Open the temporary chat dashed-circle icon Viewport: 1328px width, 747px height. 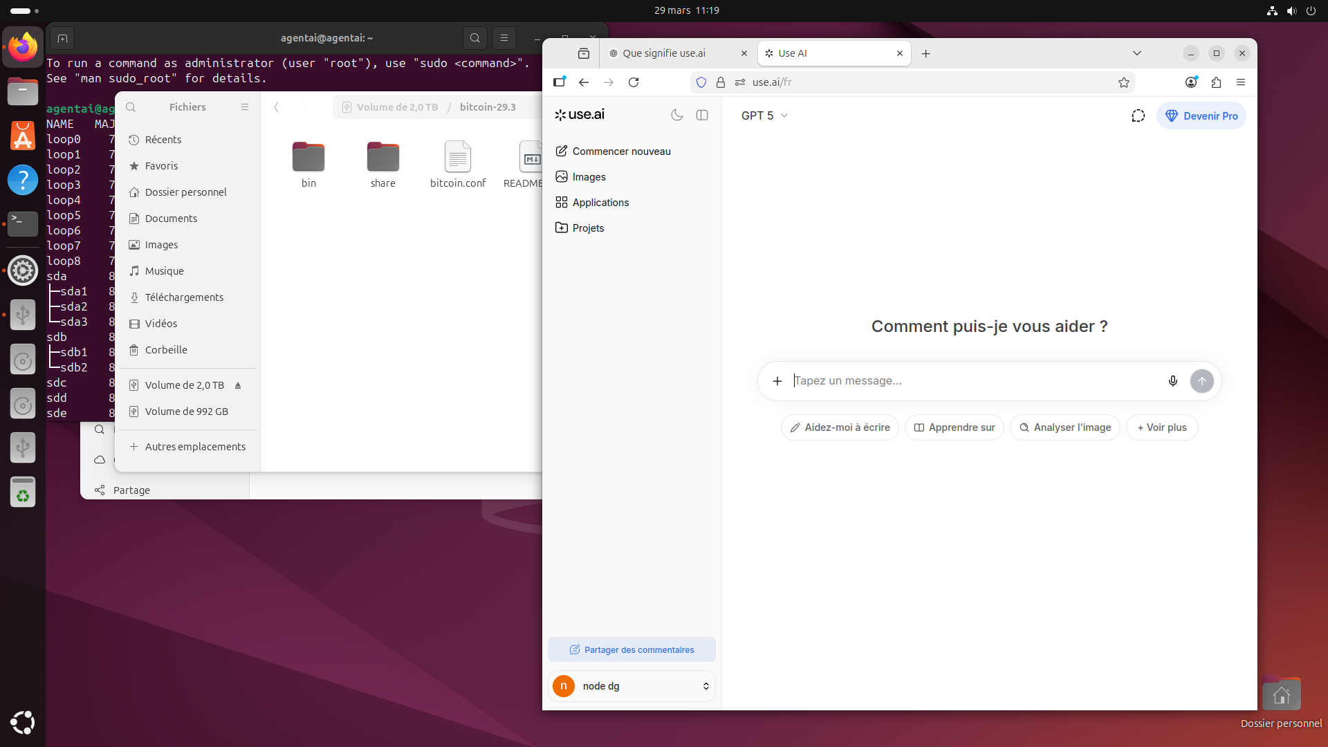[x=1138, y=116]
